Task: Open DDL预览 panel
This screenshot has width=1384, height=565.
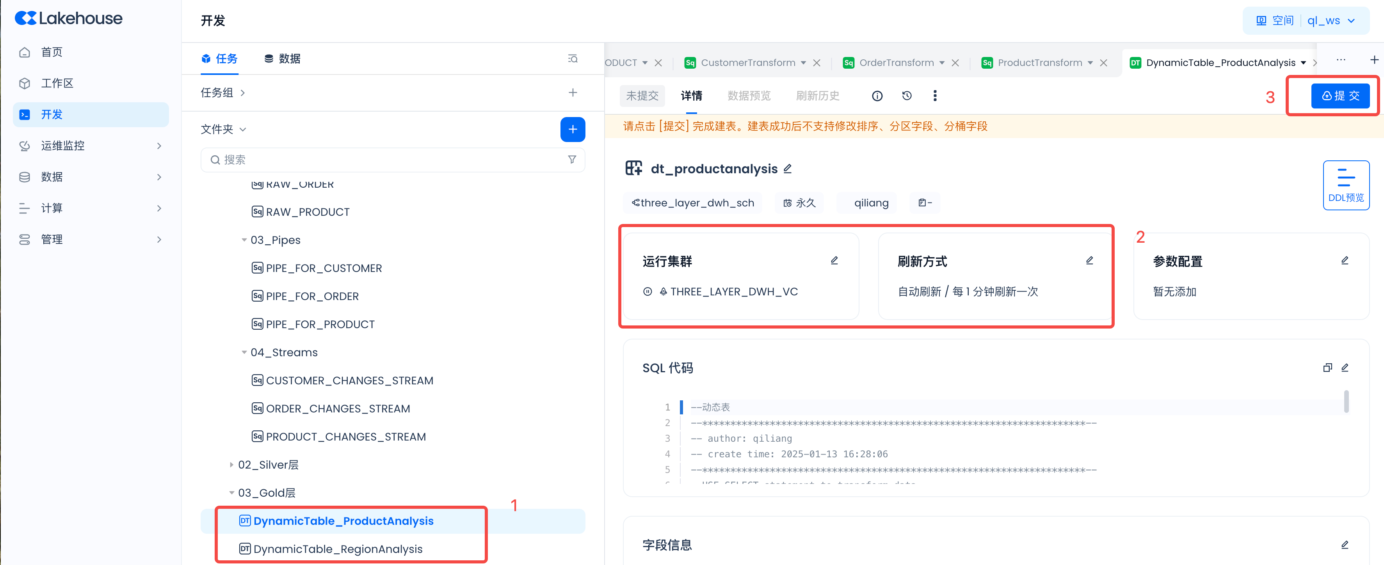Action: [1345, 185]
